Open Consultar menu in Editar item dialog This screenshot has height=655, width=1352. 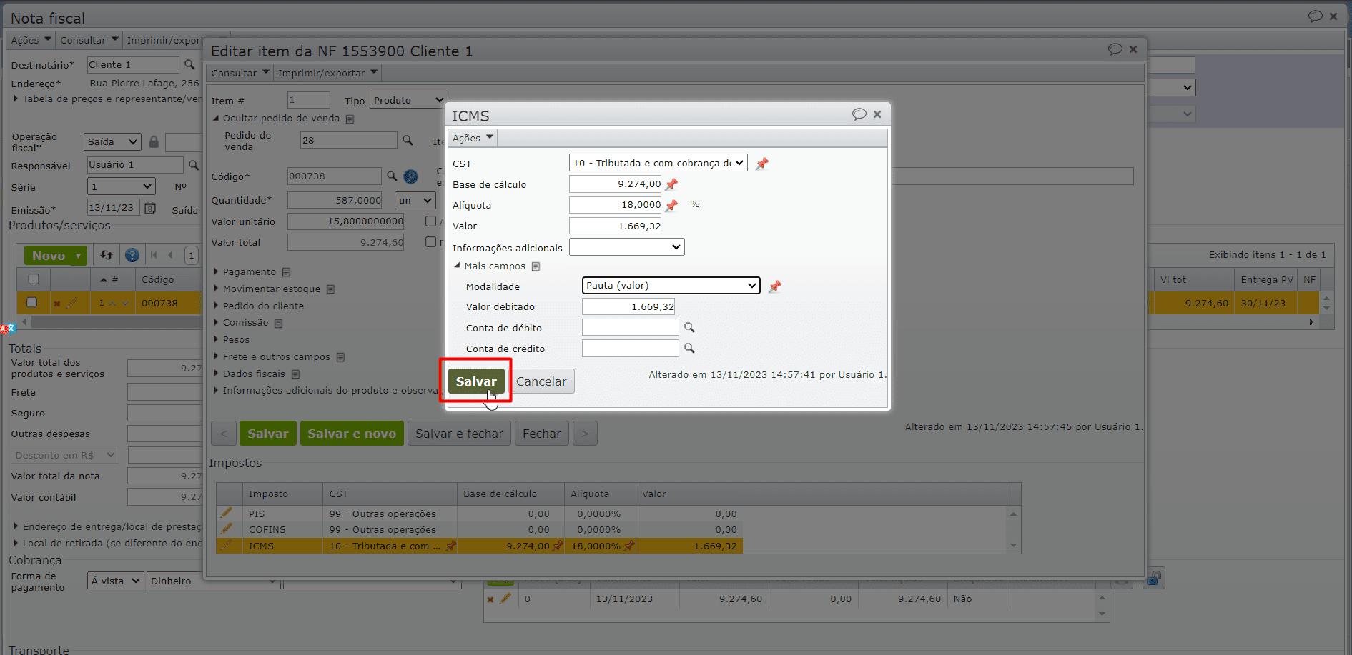tap(240, 73)
